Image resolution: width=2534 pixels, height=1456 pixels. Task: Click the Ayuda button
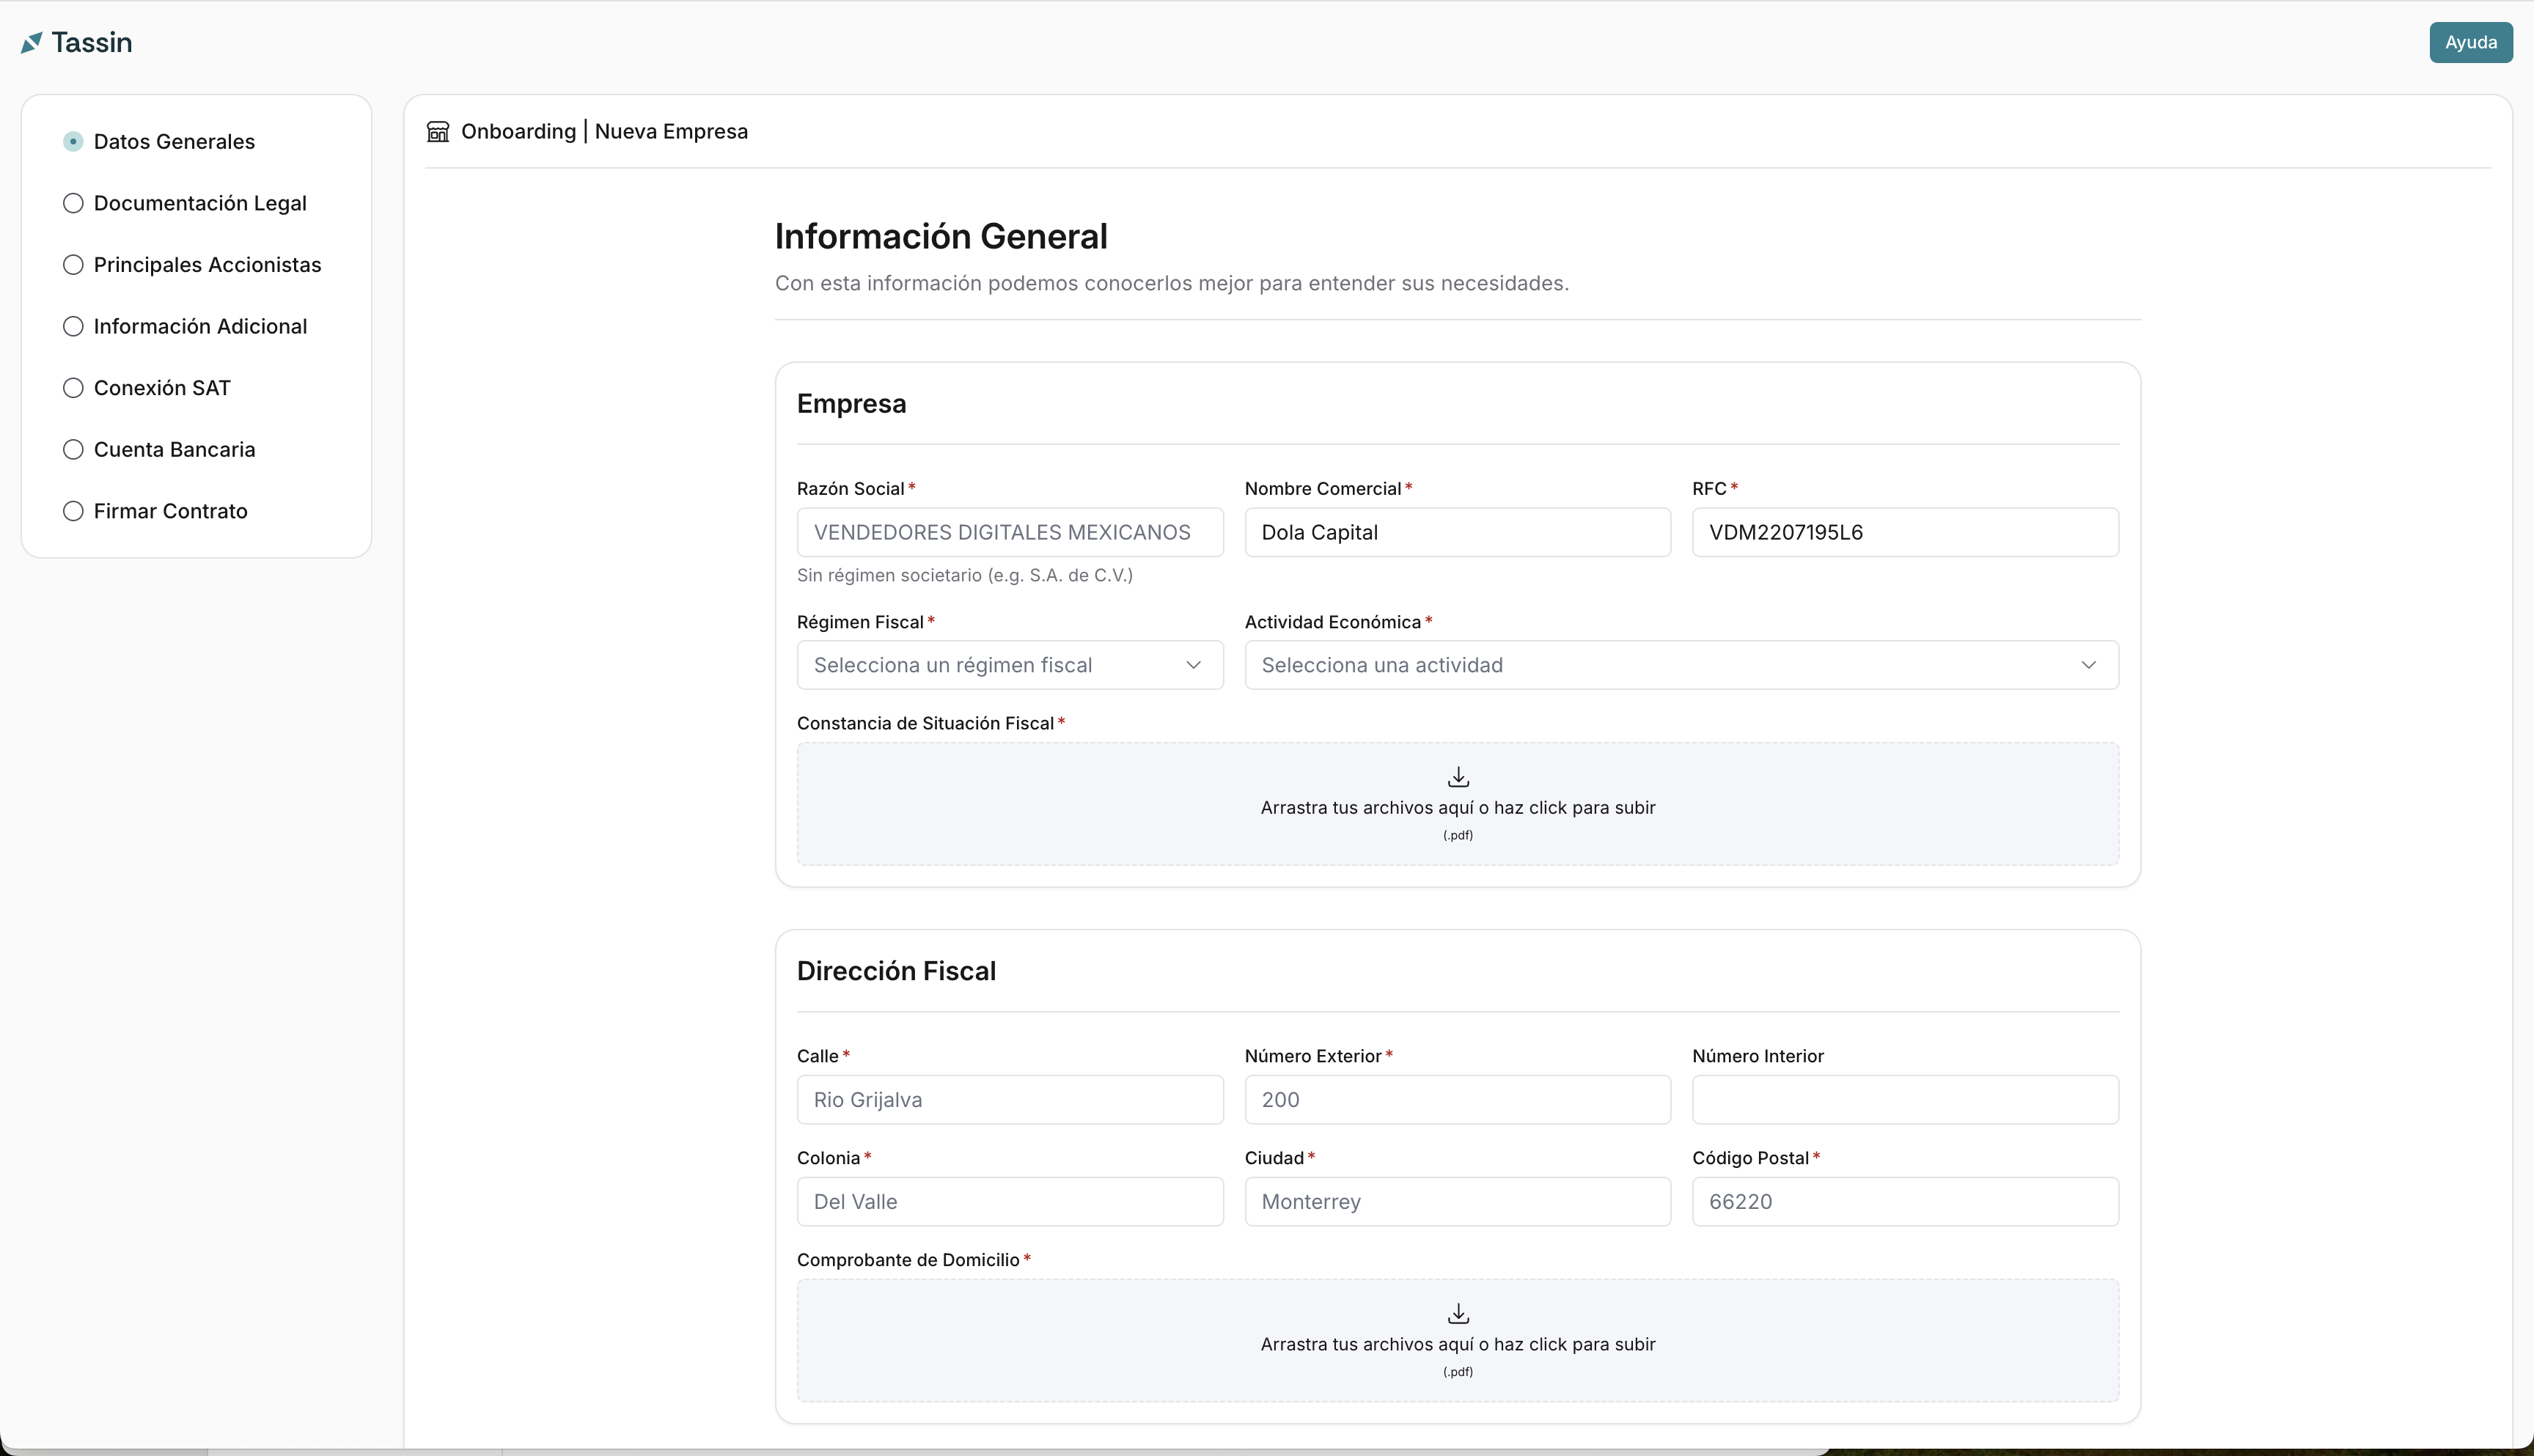2470,42
